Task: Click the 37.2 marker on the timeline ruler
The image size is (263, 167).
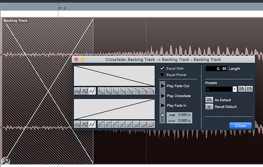Action: tap(62, 8)
